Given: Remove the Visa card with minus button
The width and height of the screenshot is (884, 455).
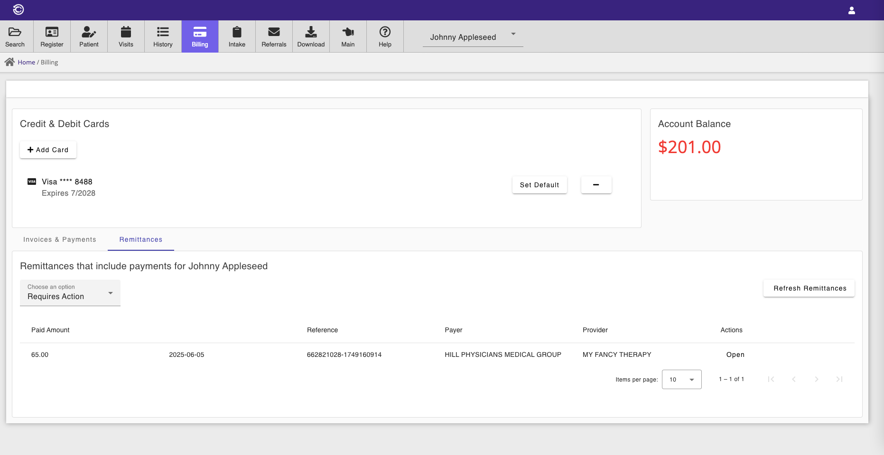Looking at the screenshot, I should 596,185.
